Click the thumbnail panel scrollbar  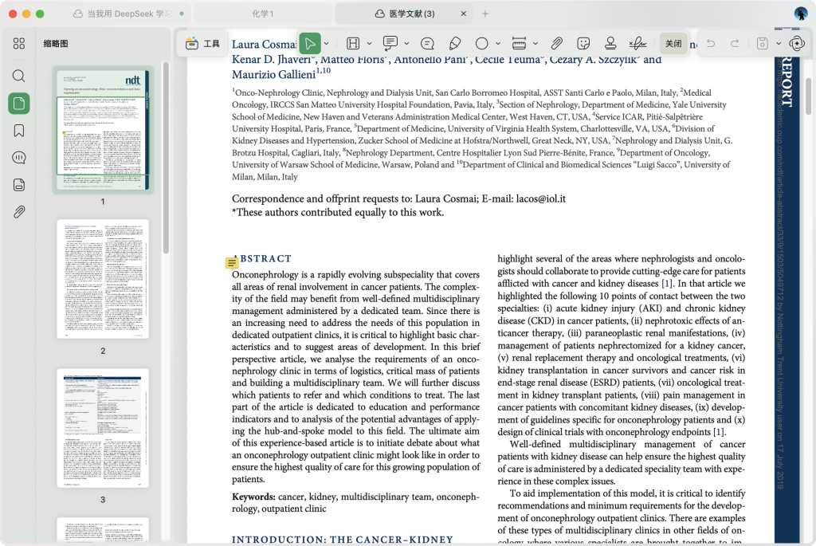coord(166,158)
